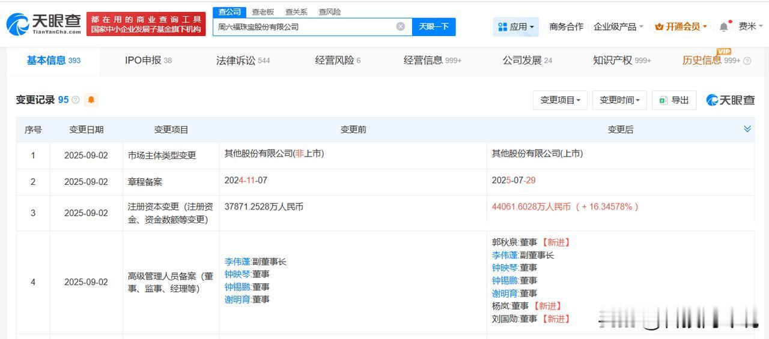Open the 公司发展 24 tab
Image resolution: width=769 pixels, height=339 pixels.
(527, 60)
